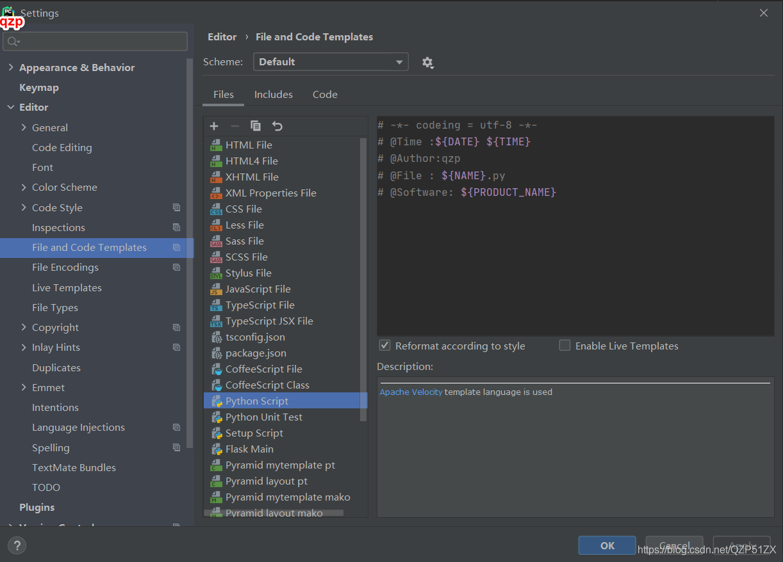The image size is (783, 562).
Task: Click the Copy Template icon
Action: pos(256,126)
